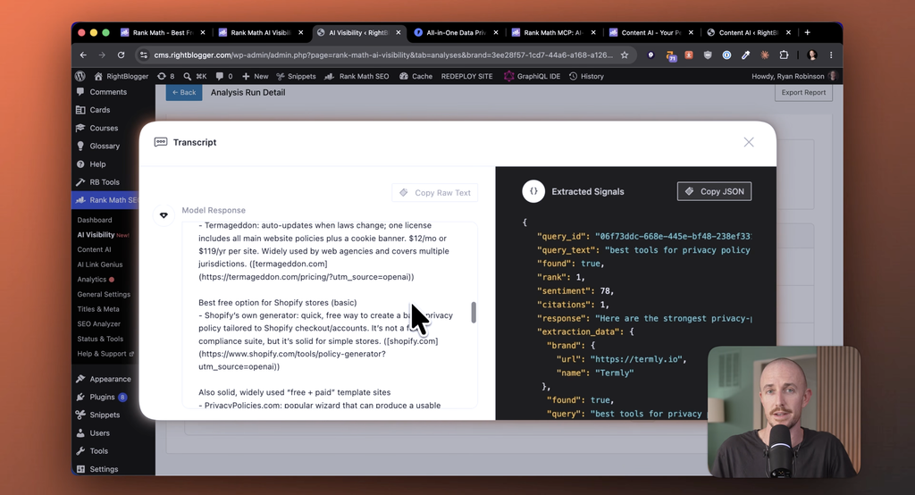Open AI Visibility submenu item
The image size is (915, 495).
tap(96, 235)
